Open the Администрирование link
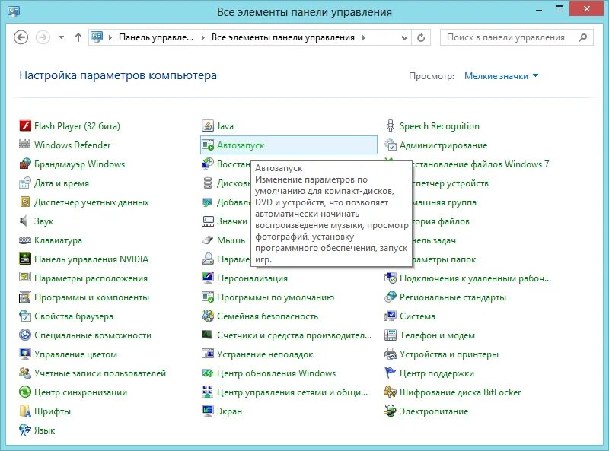 tap(443, 145)
